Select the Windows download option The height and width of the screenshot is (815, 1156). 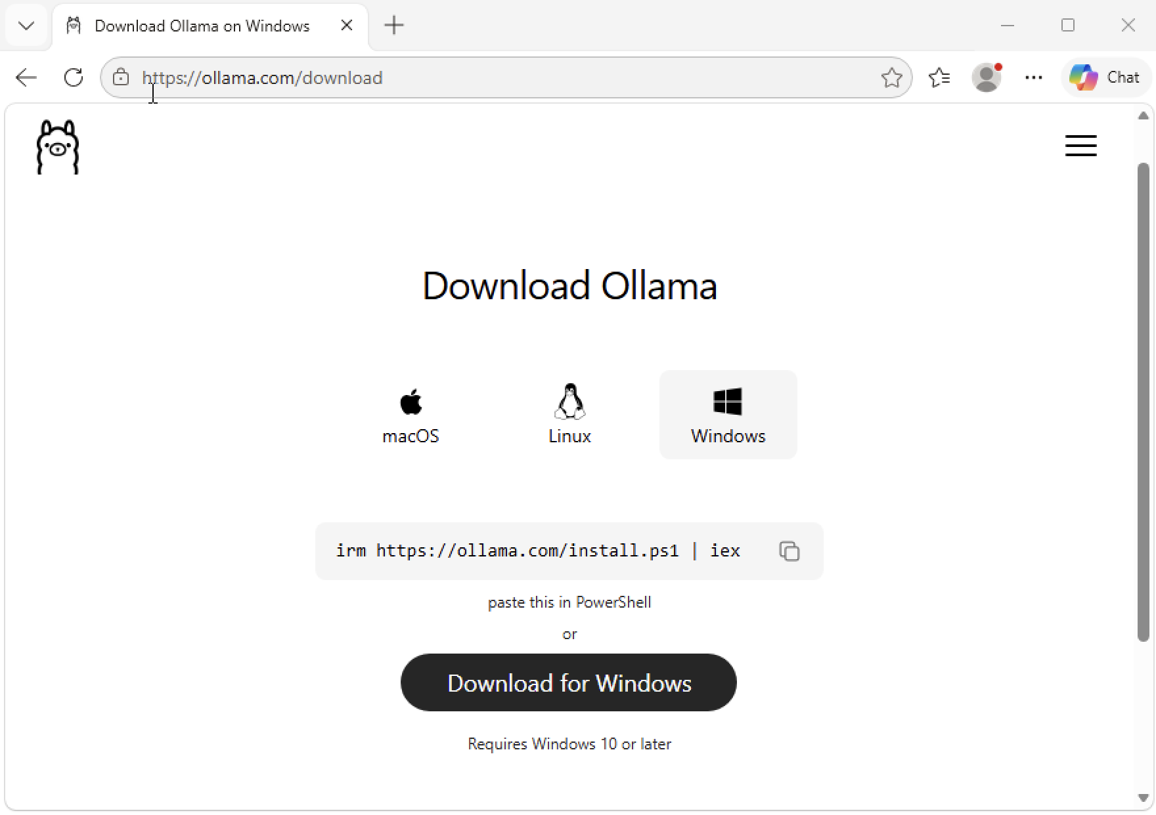[x=728, y=415]
